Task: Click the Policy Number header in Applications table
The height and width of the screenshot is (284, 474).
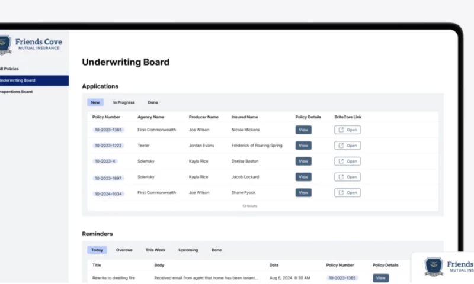Action: coord(106,117)
